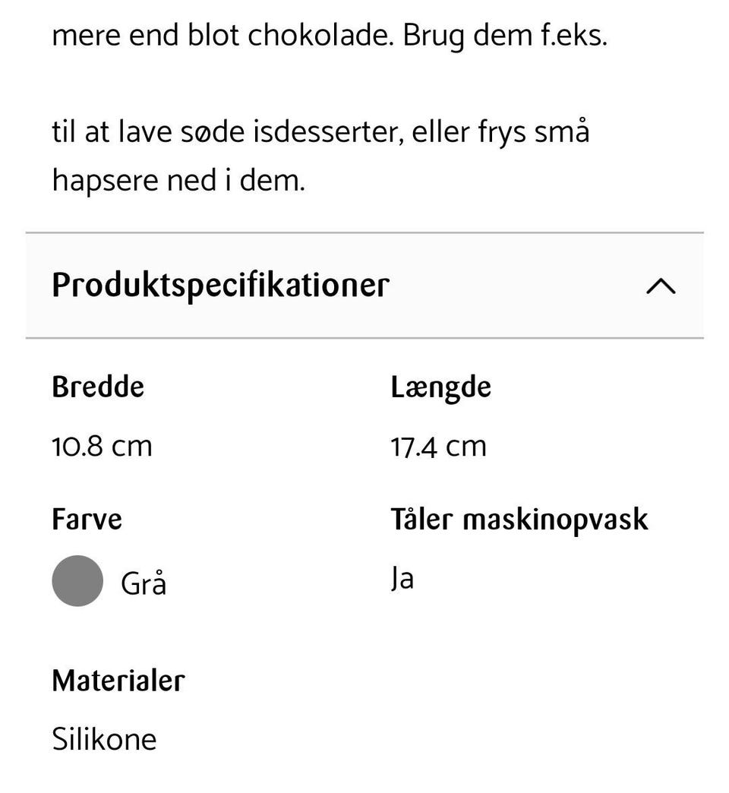Select the 10.8 cm width value
The image size is (729, 793).
pos(102,446)
